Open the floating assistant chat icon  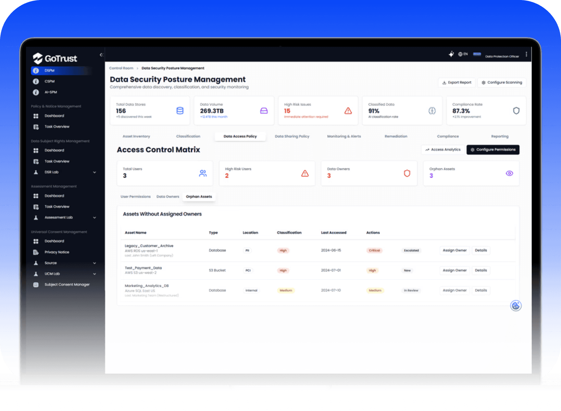pyautogui.click(x=516, y=305)
